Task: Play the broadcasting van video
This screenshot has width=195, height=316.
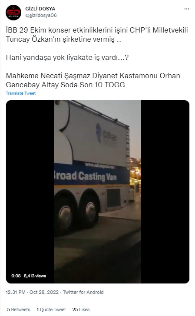Action: click(98, 192)
